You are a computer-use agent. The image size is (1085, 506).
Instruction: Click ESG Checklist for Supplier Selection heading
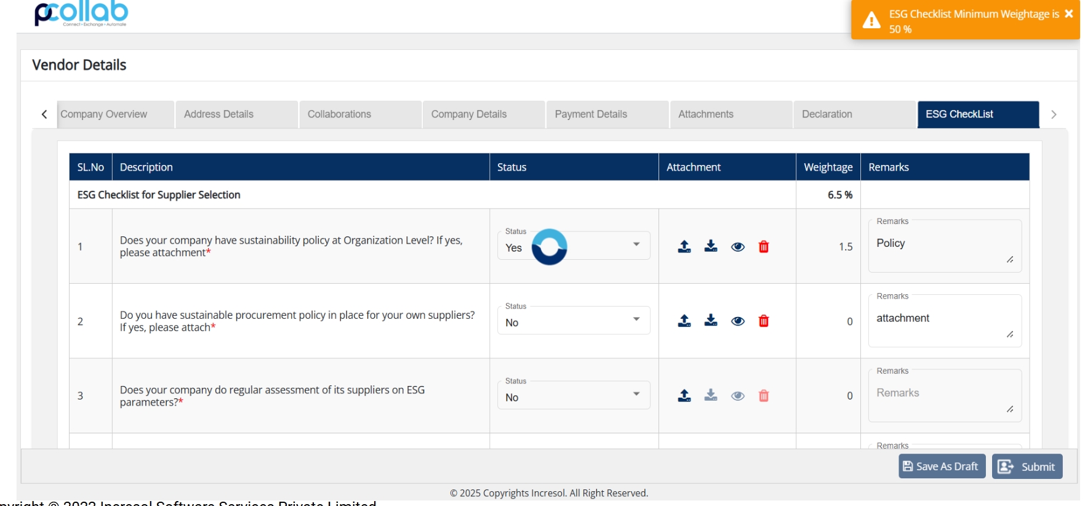click(x=159, y=195)
